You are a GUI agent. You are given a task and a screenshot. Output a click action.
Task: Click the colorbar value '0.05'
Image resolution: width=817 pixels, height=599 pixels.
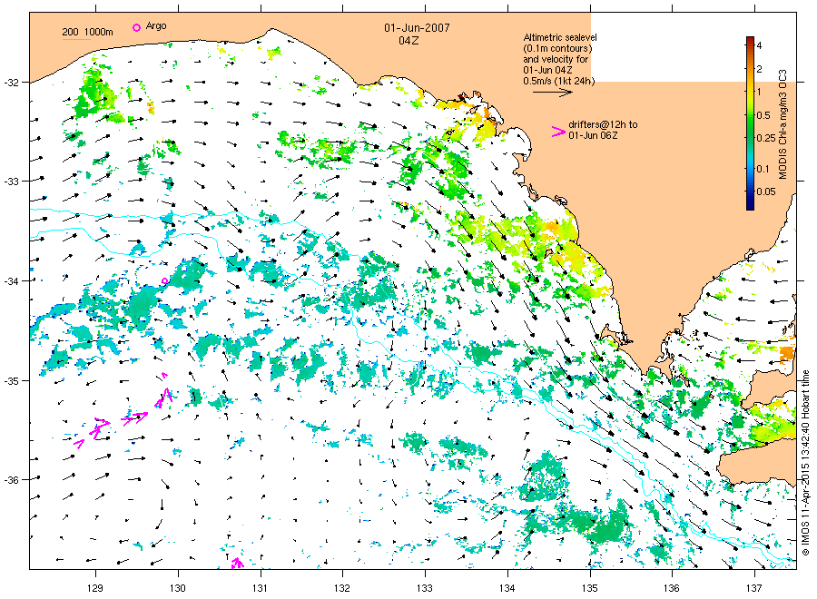click(766, 191)
